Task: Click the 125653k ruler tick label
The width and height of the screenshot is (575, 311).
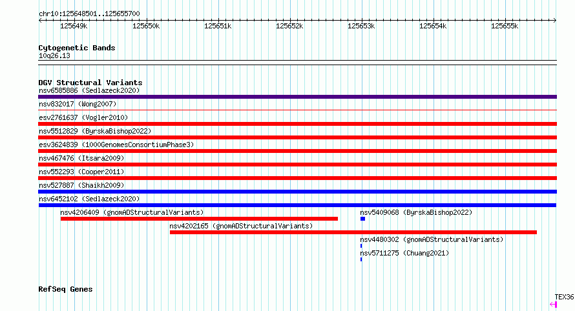Action: 361,26
